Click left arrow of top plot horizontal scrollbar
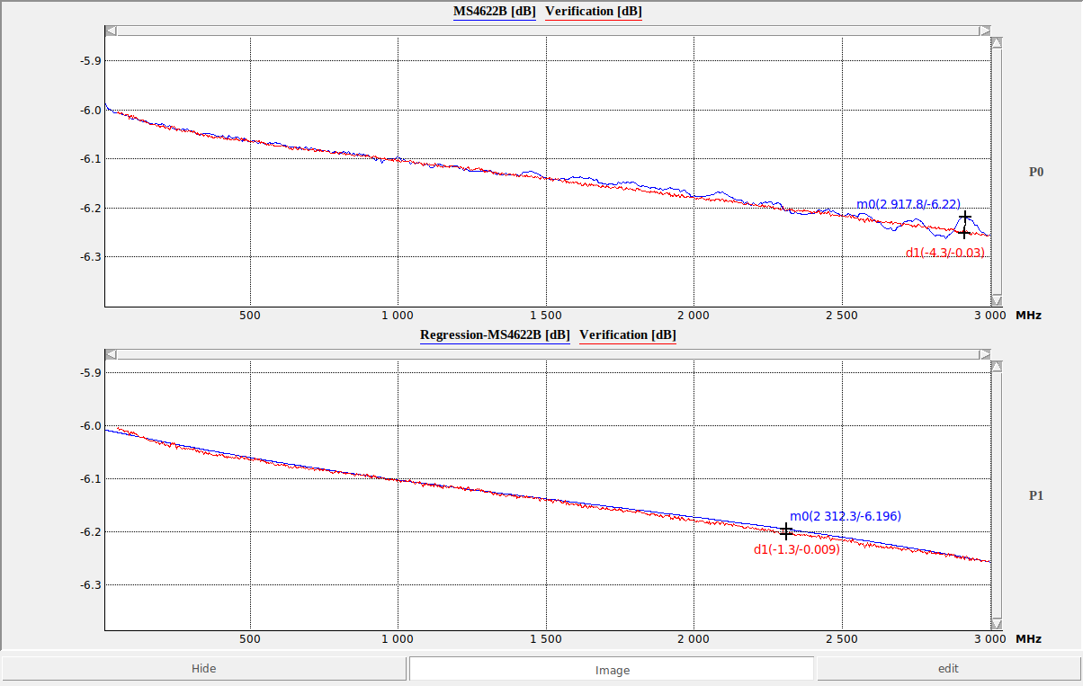The height and width of the screenshot is (686, 1083). [111, 31]
